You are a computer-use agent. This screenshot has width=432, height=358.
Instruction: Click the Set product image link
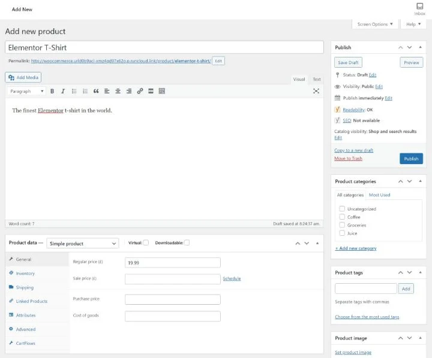click(353, 353)
